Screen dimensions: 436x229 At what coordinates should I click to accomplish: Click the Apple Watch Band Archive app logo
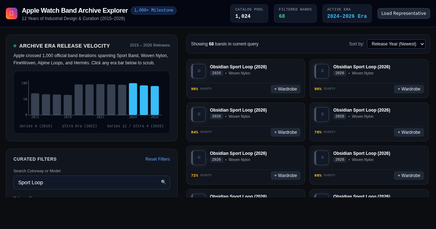tap(12, 13)
